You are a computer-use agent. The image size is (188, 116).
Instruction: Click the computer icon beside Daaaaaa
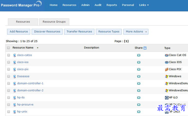pyautogui.click(x=14, y=77)
